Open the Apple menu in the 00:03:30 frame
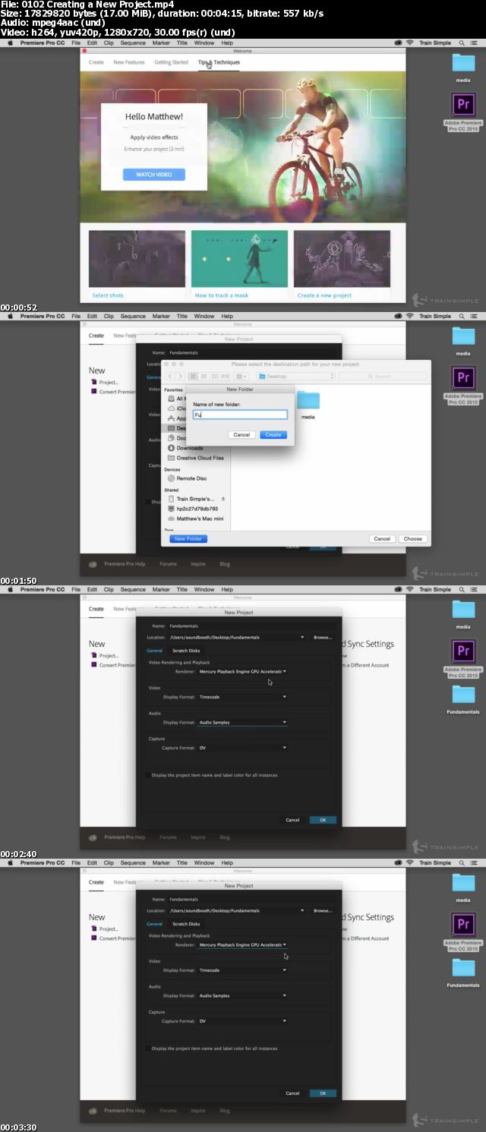Screen dimensions: 486x1132 tap(11, 862)
